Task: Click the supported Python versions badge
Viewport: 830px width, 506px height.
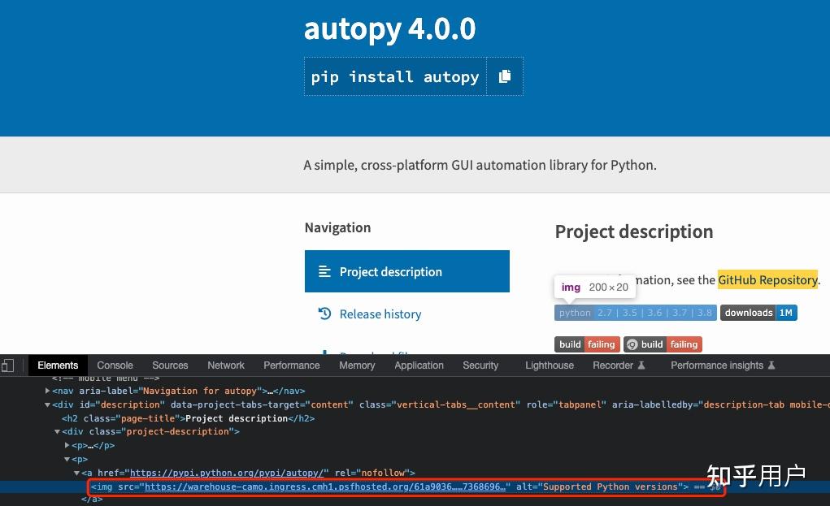Action: [635, 313]
